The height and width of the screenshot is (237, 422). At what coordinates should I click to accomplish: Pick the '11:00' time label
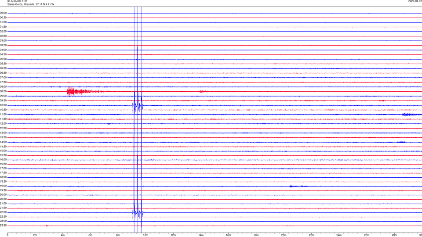[3, 115]
